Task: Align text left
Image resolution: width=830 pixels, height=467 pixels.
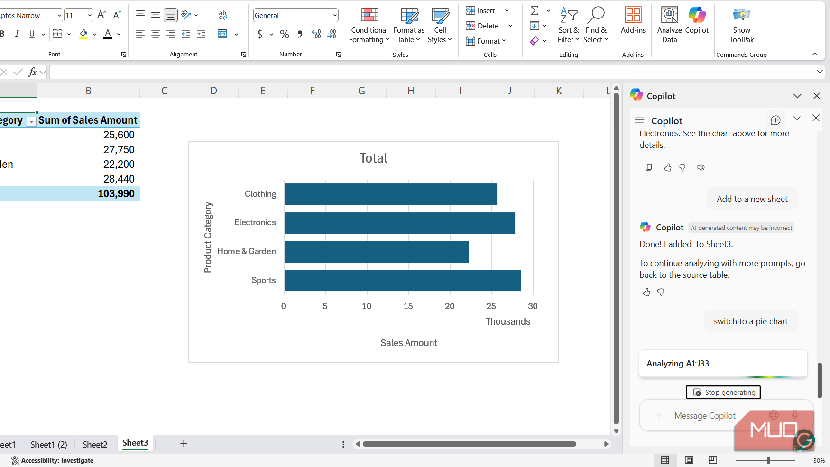Action: point(140,34)
